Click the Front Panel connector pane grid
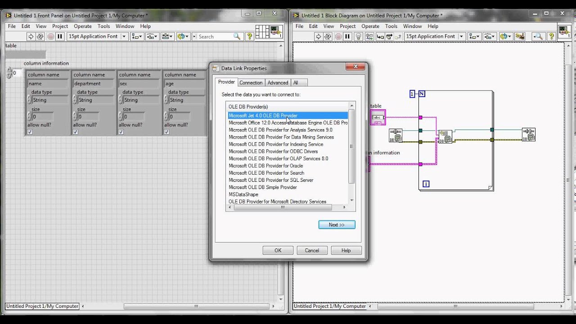This screenshot has height=324, width=576. tap(262, 32)
